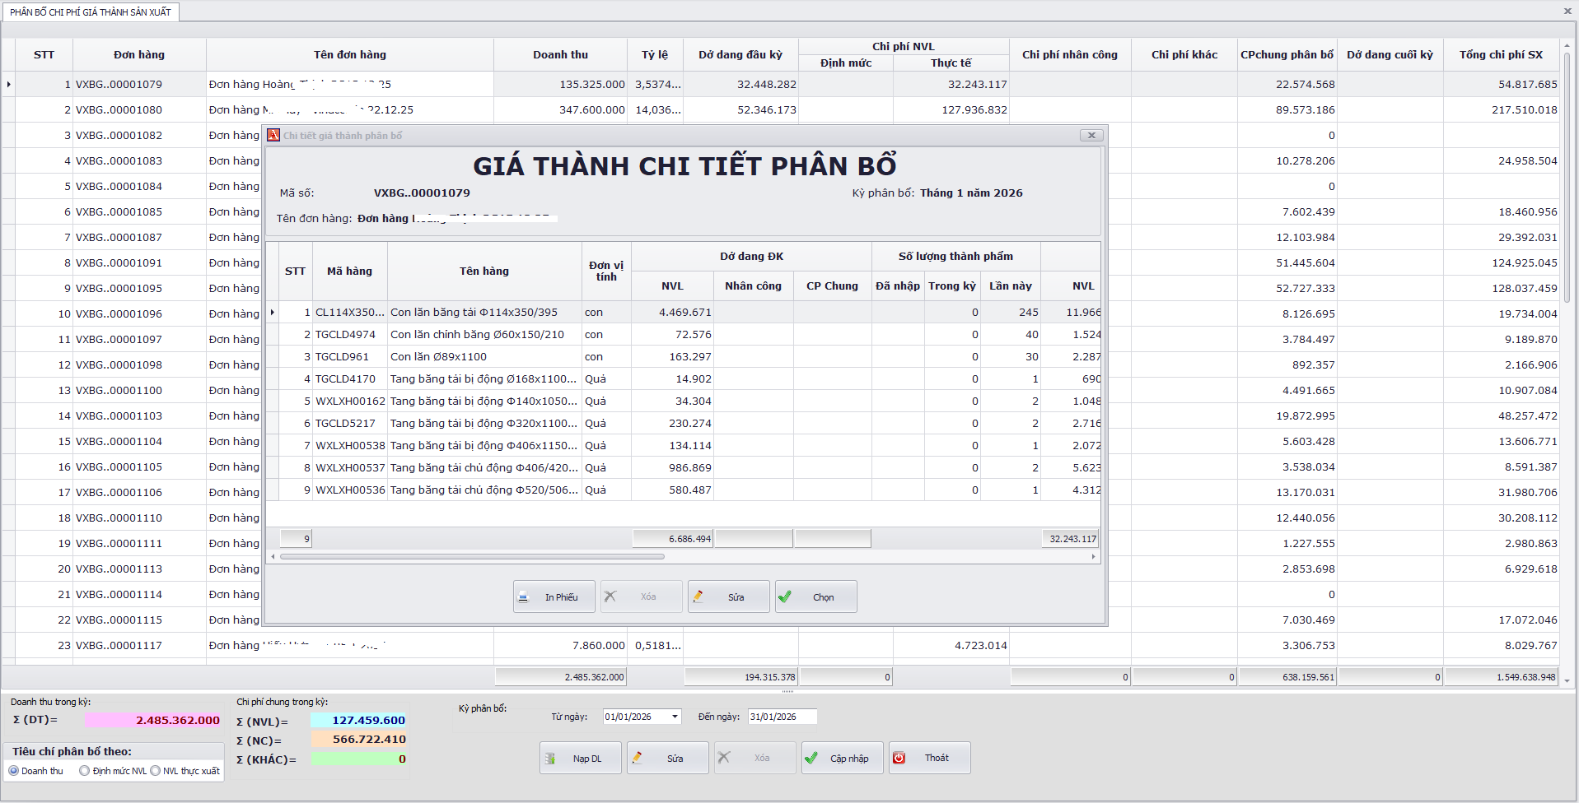1579x803 pixels.
Task: Click Sửa in the bottom toolbar
Action: click(667, 758)
